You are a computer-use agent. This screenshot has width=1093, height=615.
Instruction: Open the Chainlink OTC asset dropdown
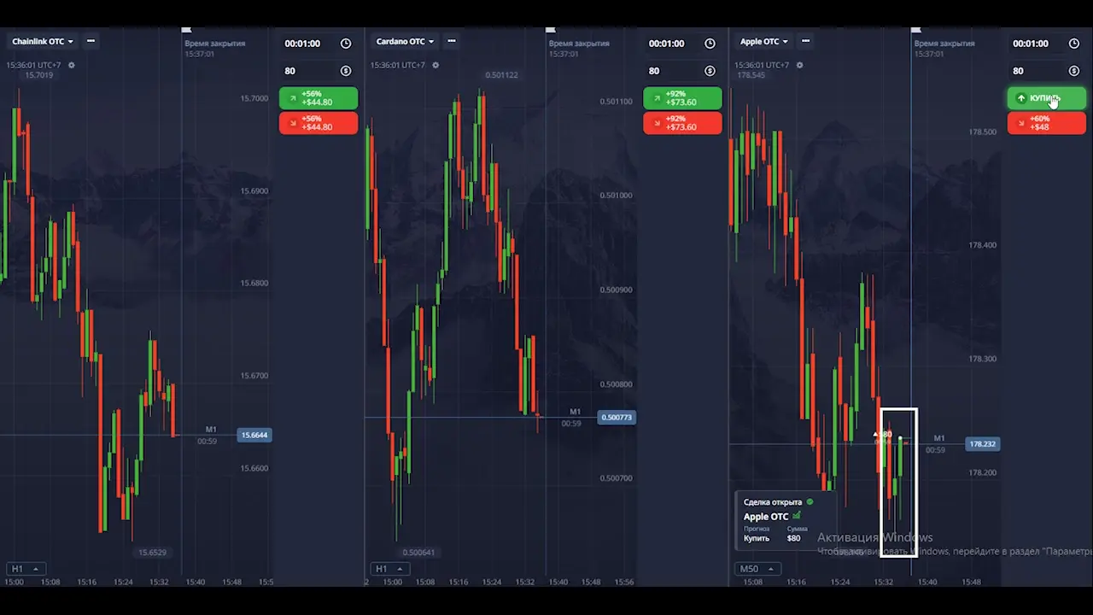(43, 41)
